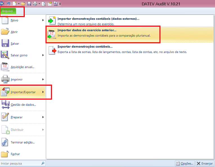Click the Imprimir printer icon
Screen dimensions: 215x167
[5, 79]
